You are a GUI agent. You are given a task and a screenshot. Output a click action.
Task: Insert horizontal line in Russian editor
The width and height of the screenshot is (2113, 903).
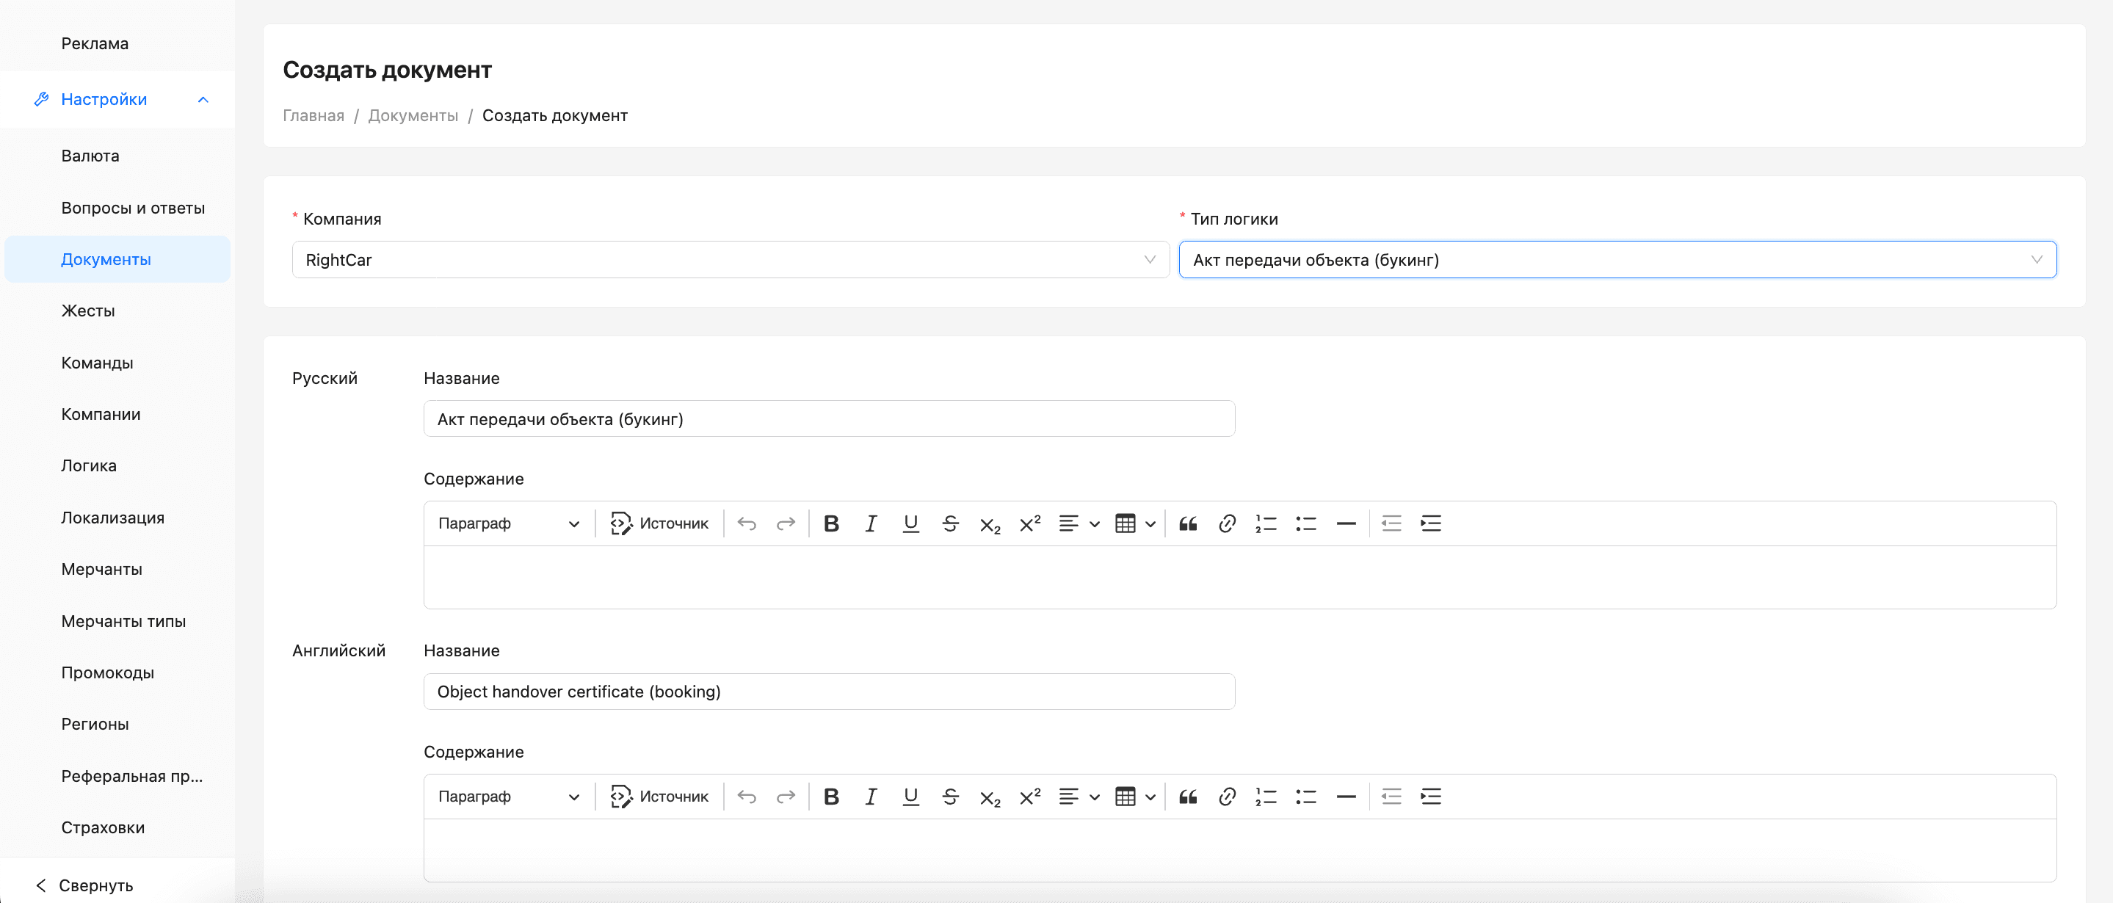click(x=1345, y=523)
